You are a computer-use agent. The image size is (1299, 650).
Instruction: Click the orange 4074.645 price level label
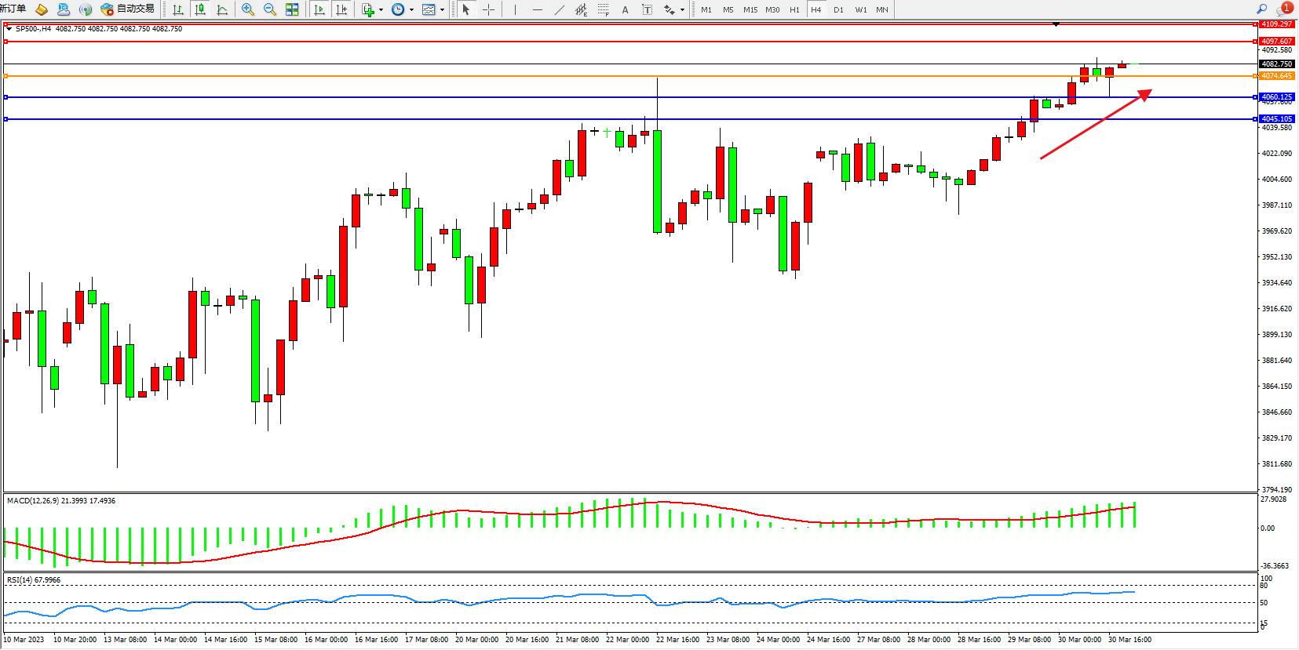pyautogui.click(x=1276, y=76)
